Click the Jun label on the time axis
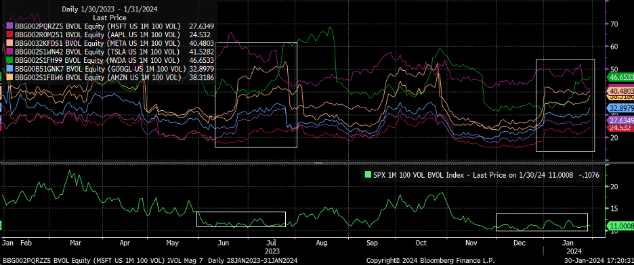The width and height of the screenshot is (634, 265). click(x=224, y=243)
